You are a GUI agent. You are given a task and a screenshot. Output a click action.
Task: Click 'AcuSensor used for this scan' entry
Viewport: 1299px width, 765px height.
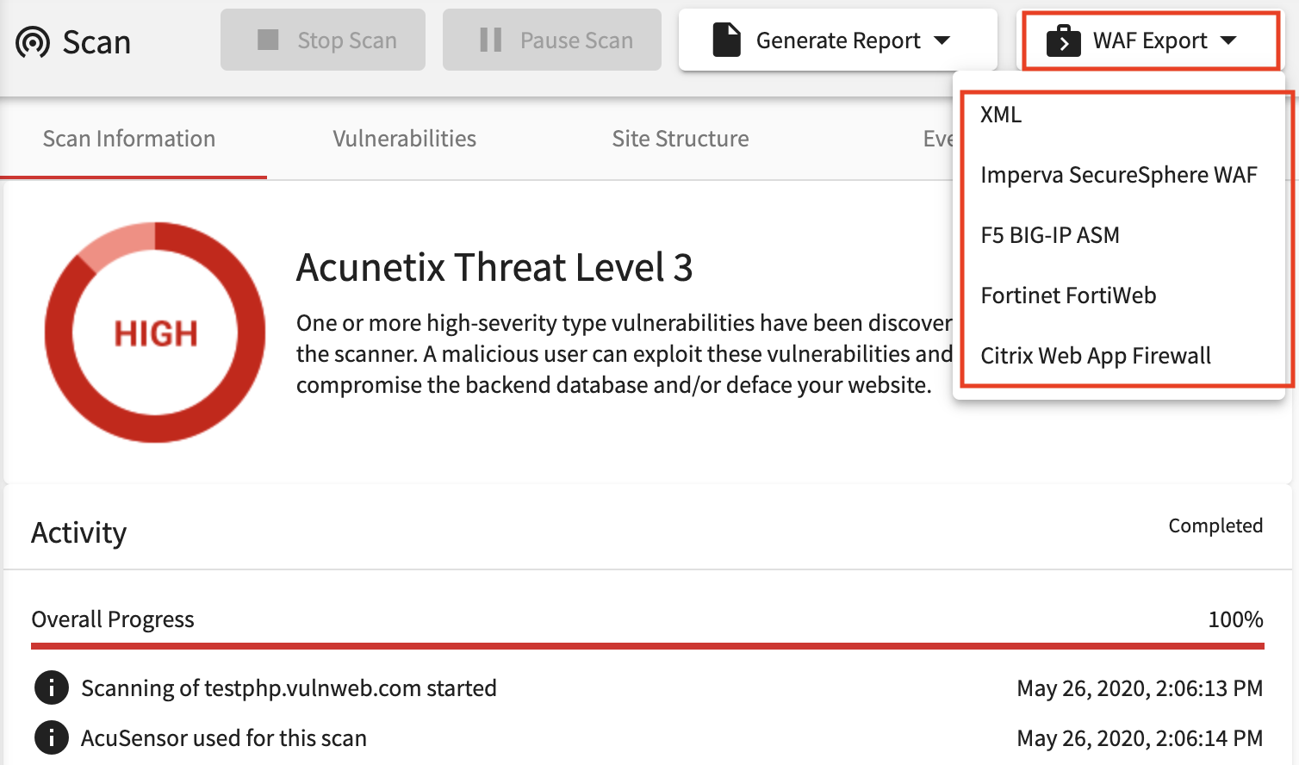coord(224,738)
